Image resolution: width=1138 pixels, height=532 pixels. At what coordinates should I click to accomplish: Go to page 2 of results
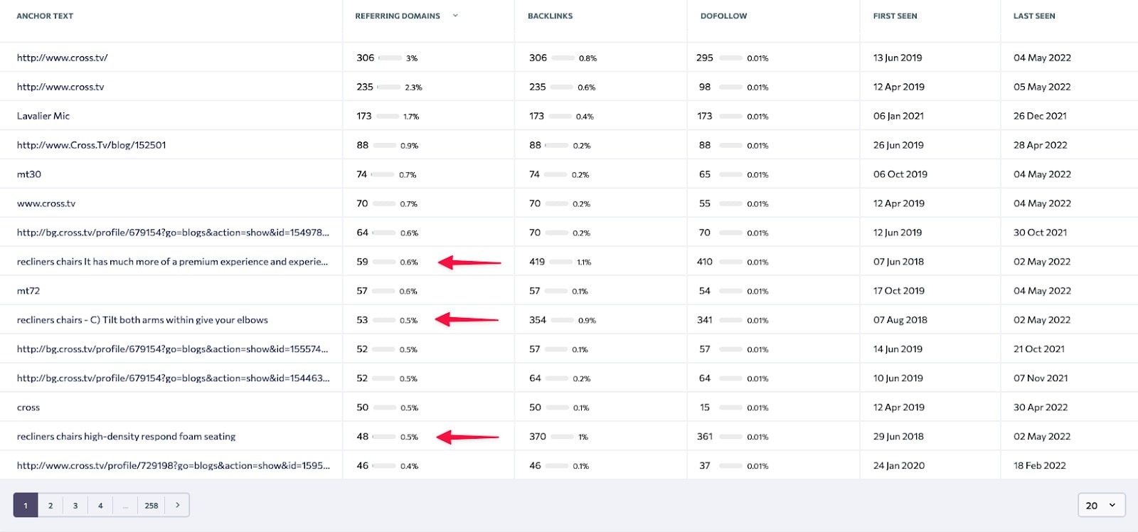coord(50,505)
